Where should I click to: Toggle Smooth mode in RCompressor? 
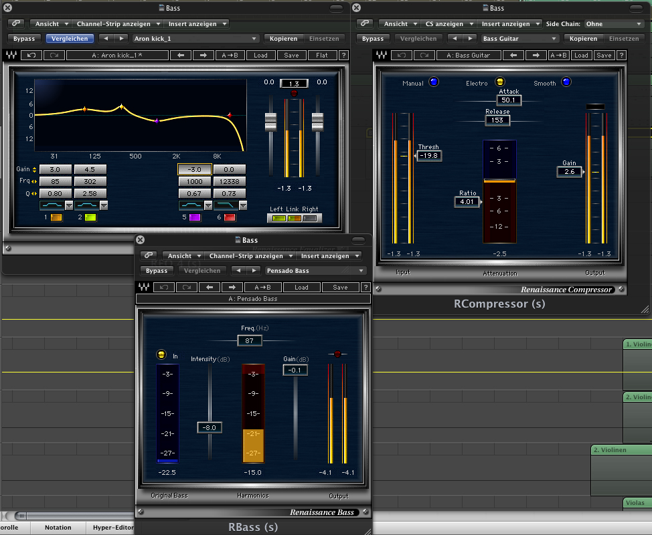(x=566, y=82)
